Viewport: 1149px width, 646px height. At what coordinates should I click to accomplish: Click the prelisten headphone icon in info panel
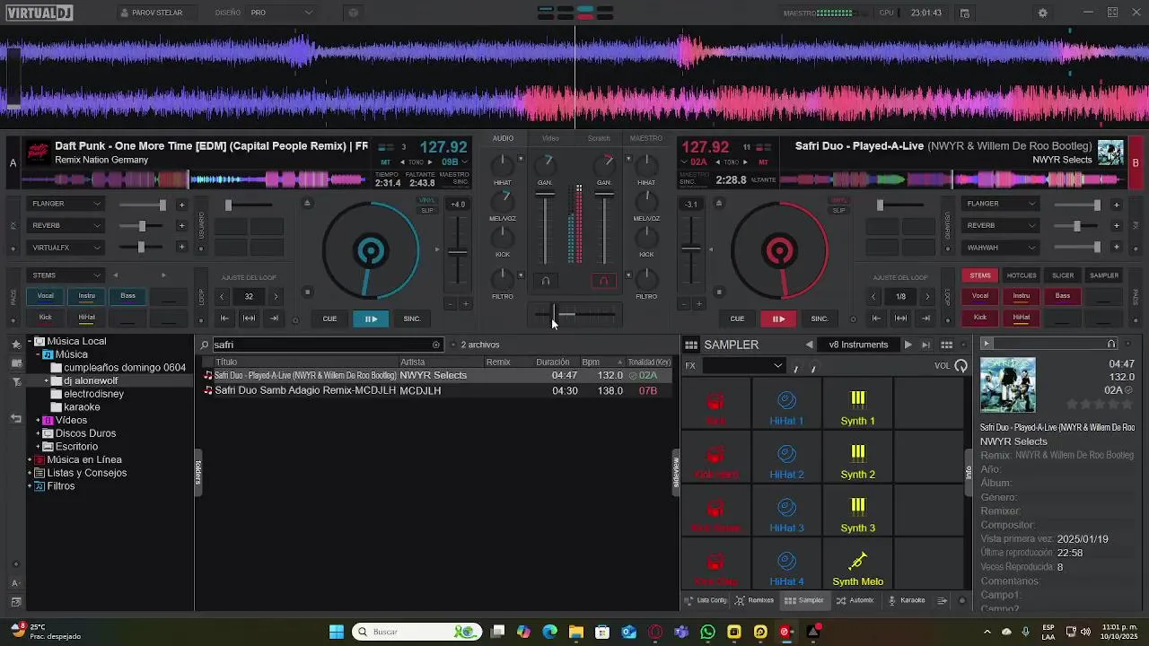pyautogui.click(x=1111, y=344)
